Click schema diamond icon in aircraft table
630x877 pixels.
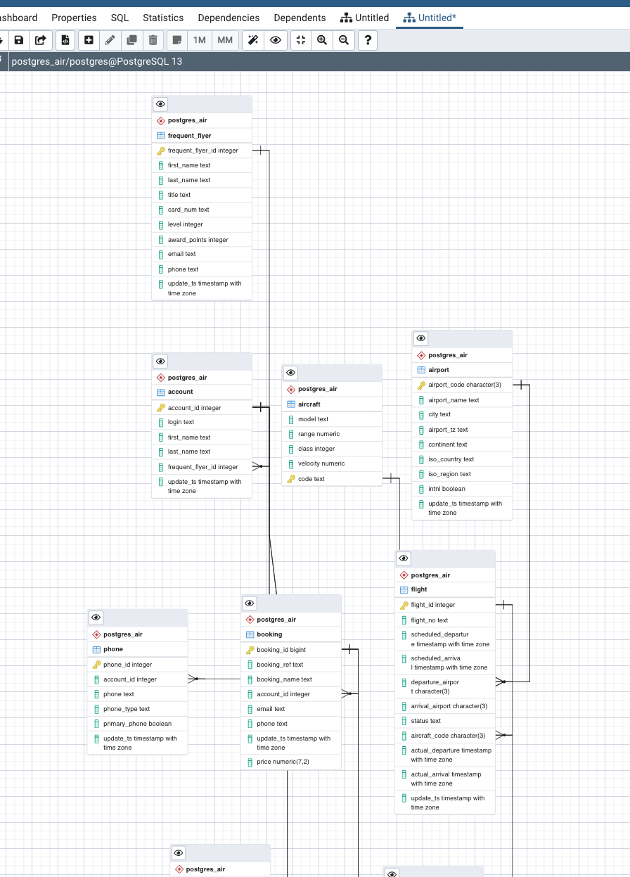(291, 389)
